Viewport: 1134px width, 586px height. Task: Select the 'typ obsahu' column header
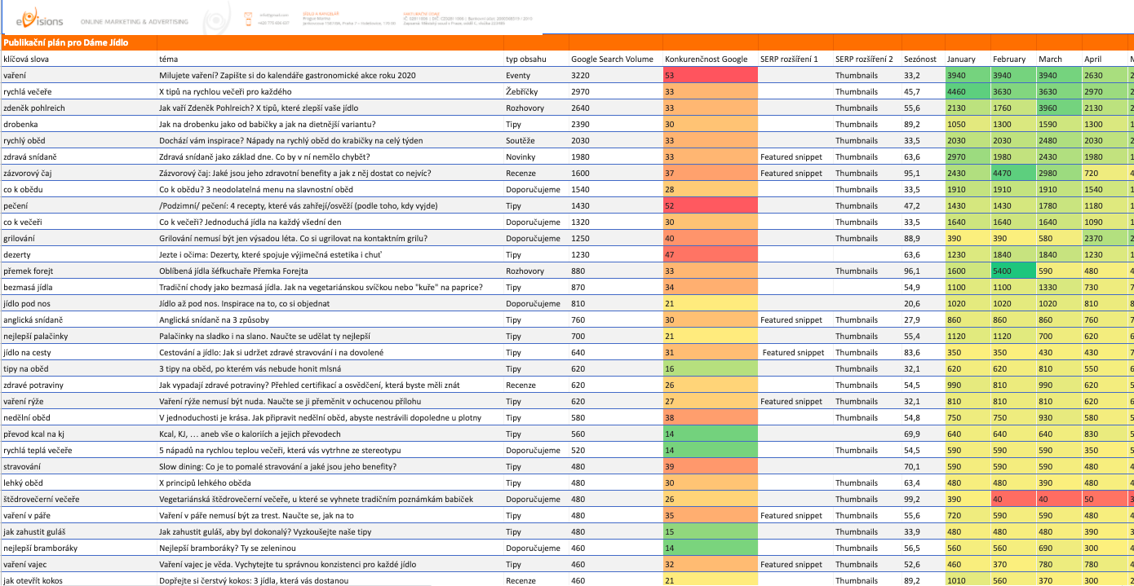536,59
